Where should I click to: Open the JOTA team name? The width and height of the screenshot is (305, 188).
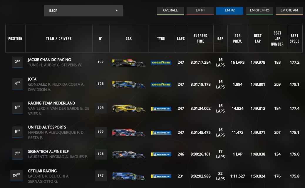(32, 79)
